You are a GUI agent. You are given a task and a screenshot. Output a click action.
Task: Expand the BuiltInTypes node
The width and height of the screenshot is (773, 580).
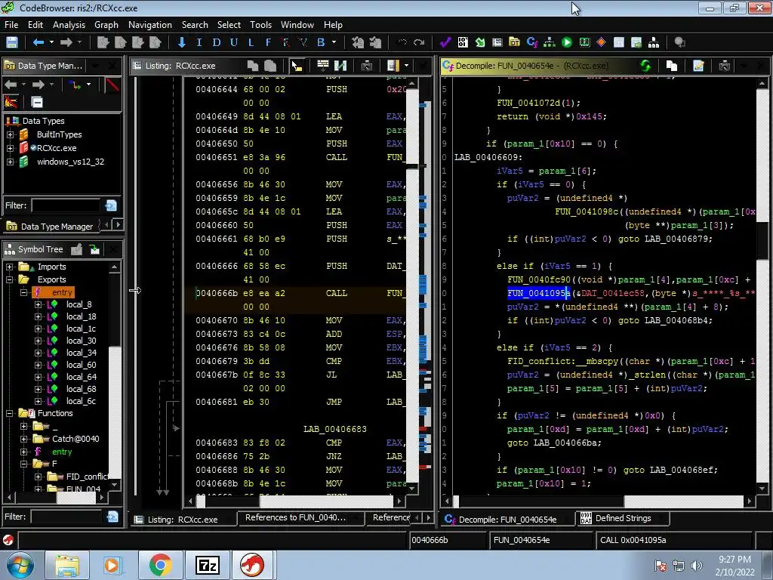click(x=10, y=134)
